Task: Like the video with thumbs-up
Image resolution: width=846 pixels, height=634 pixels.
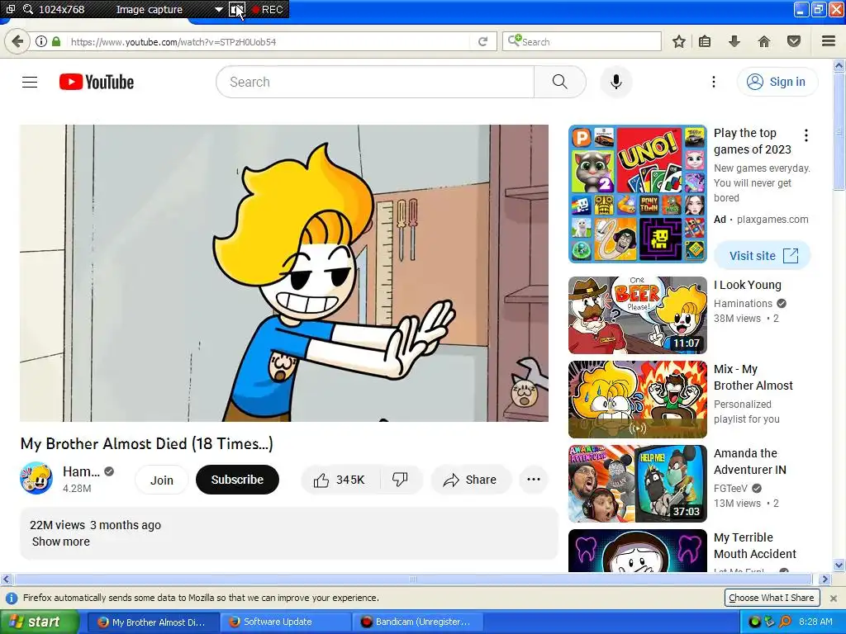Action: pos(340,480)
